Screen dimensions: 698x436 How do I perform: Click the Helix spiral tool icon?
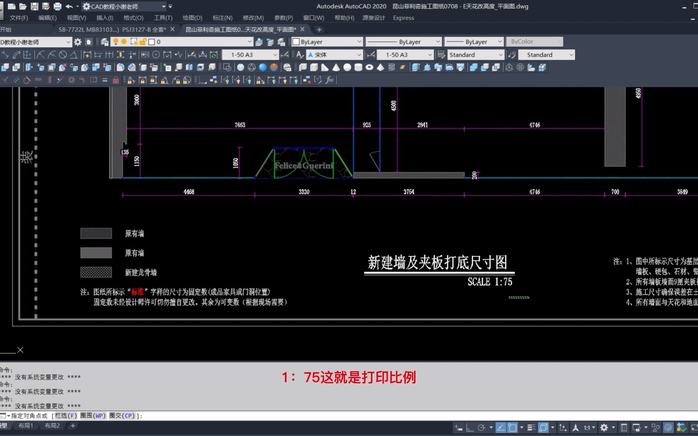[391, 67]
